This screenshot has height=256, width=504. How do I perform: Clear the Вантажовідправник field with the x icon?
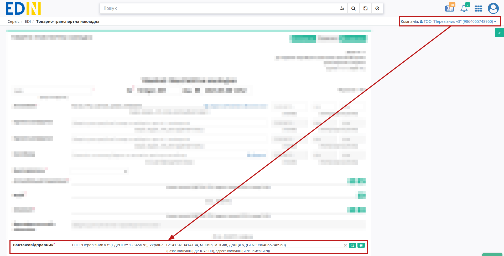click(345, 246)
